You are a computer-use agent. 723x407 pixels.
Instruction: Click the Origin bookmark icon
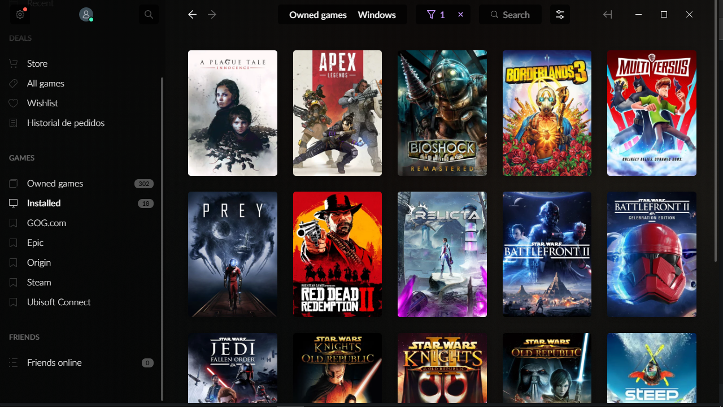pyautogui.click(x=14, y=262)
